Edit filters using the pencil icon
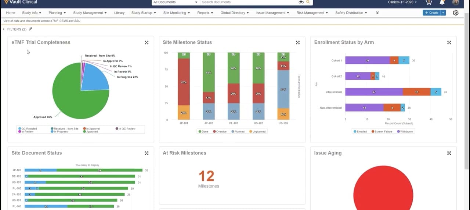 31,29
